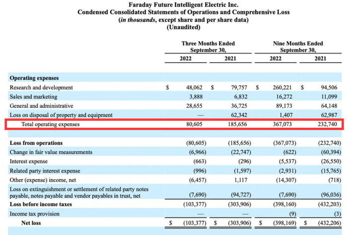Click related party interest value (996)
This screenshot has width=348, height=235.
click(x=200, y=171)
